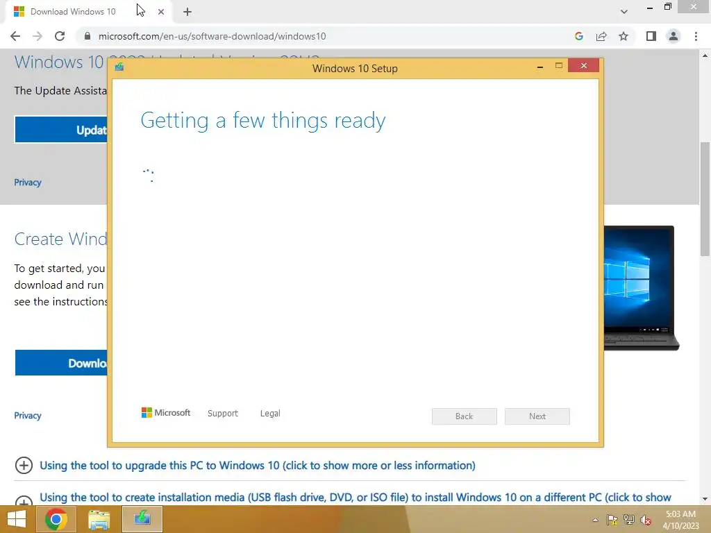This screenshot has width=711, height=533.
Task: Open Chrome from the taskbar
Action: coord(56,519)
